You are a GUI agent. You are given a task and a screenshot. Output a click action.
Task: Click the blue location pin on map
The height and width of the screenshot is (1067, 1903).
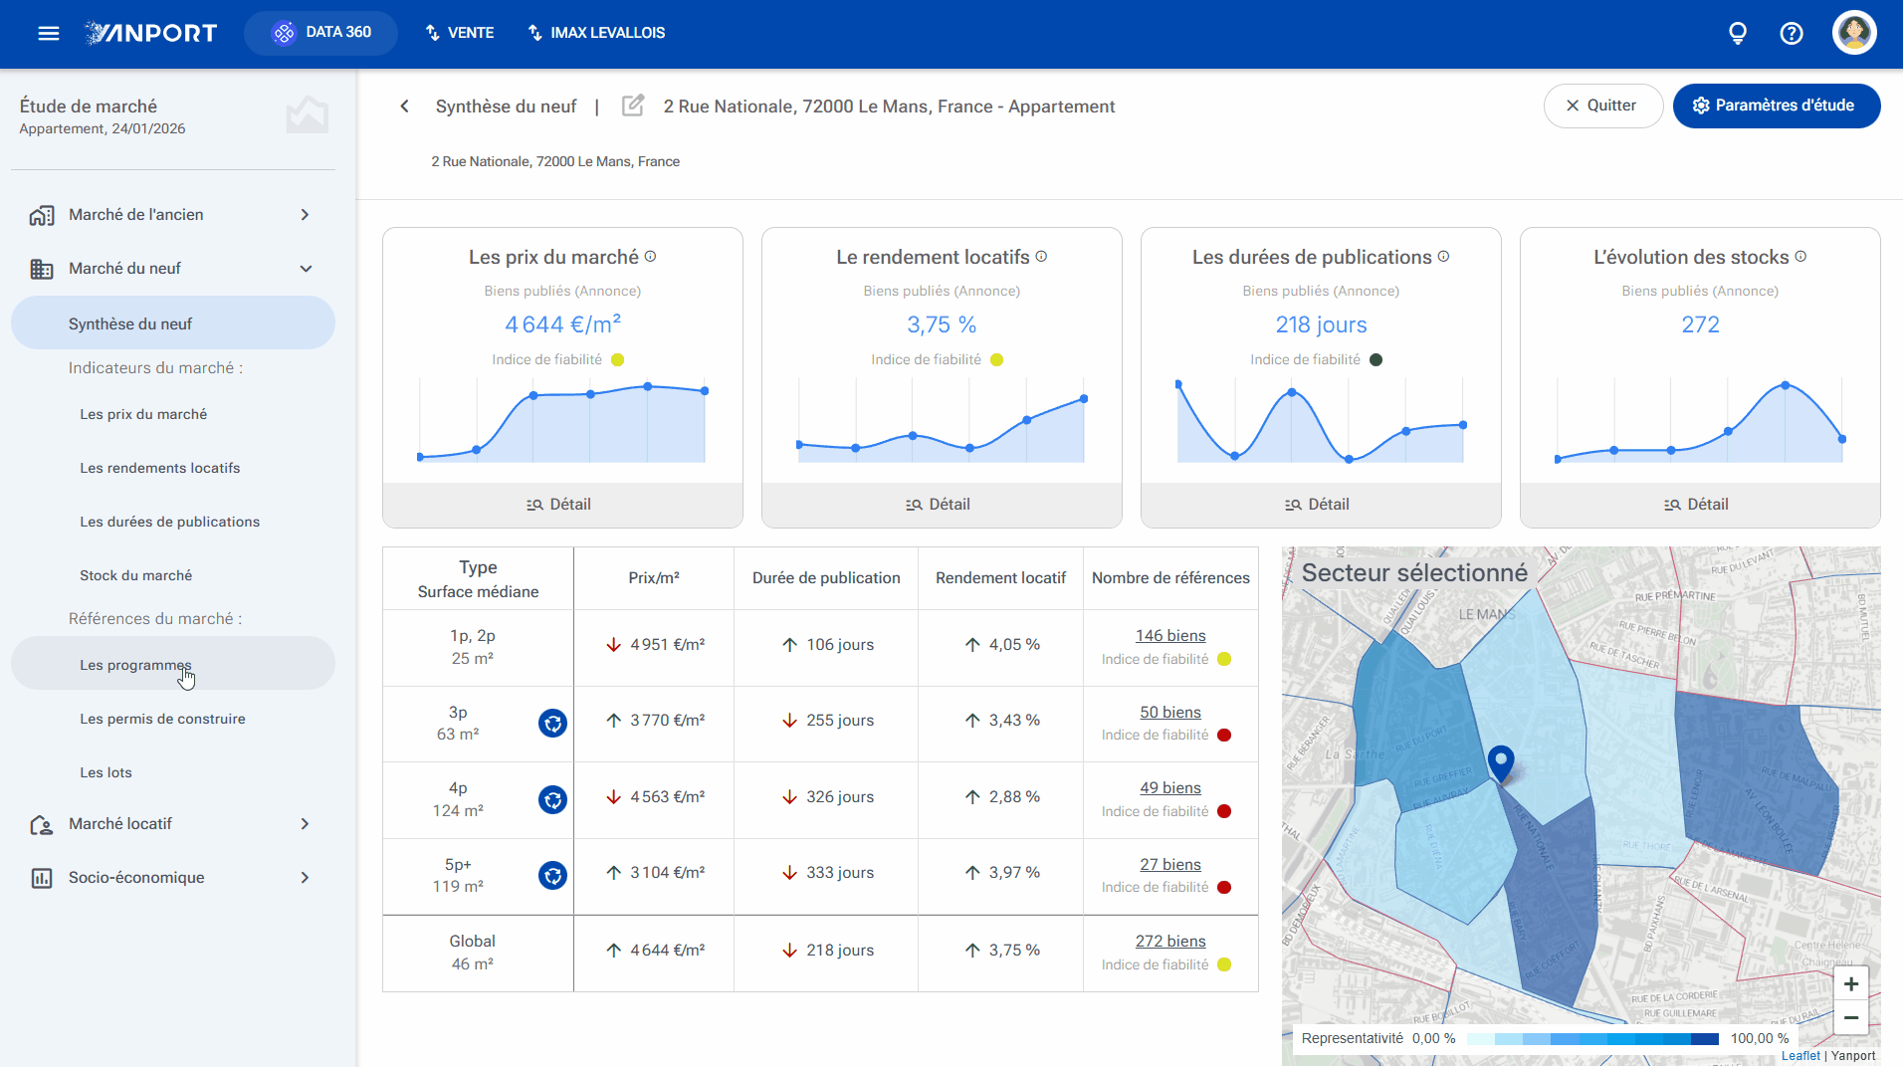(1501, 764)
